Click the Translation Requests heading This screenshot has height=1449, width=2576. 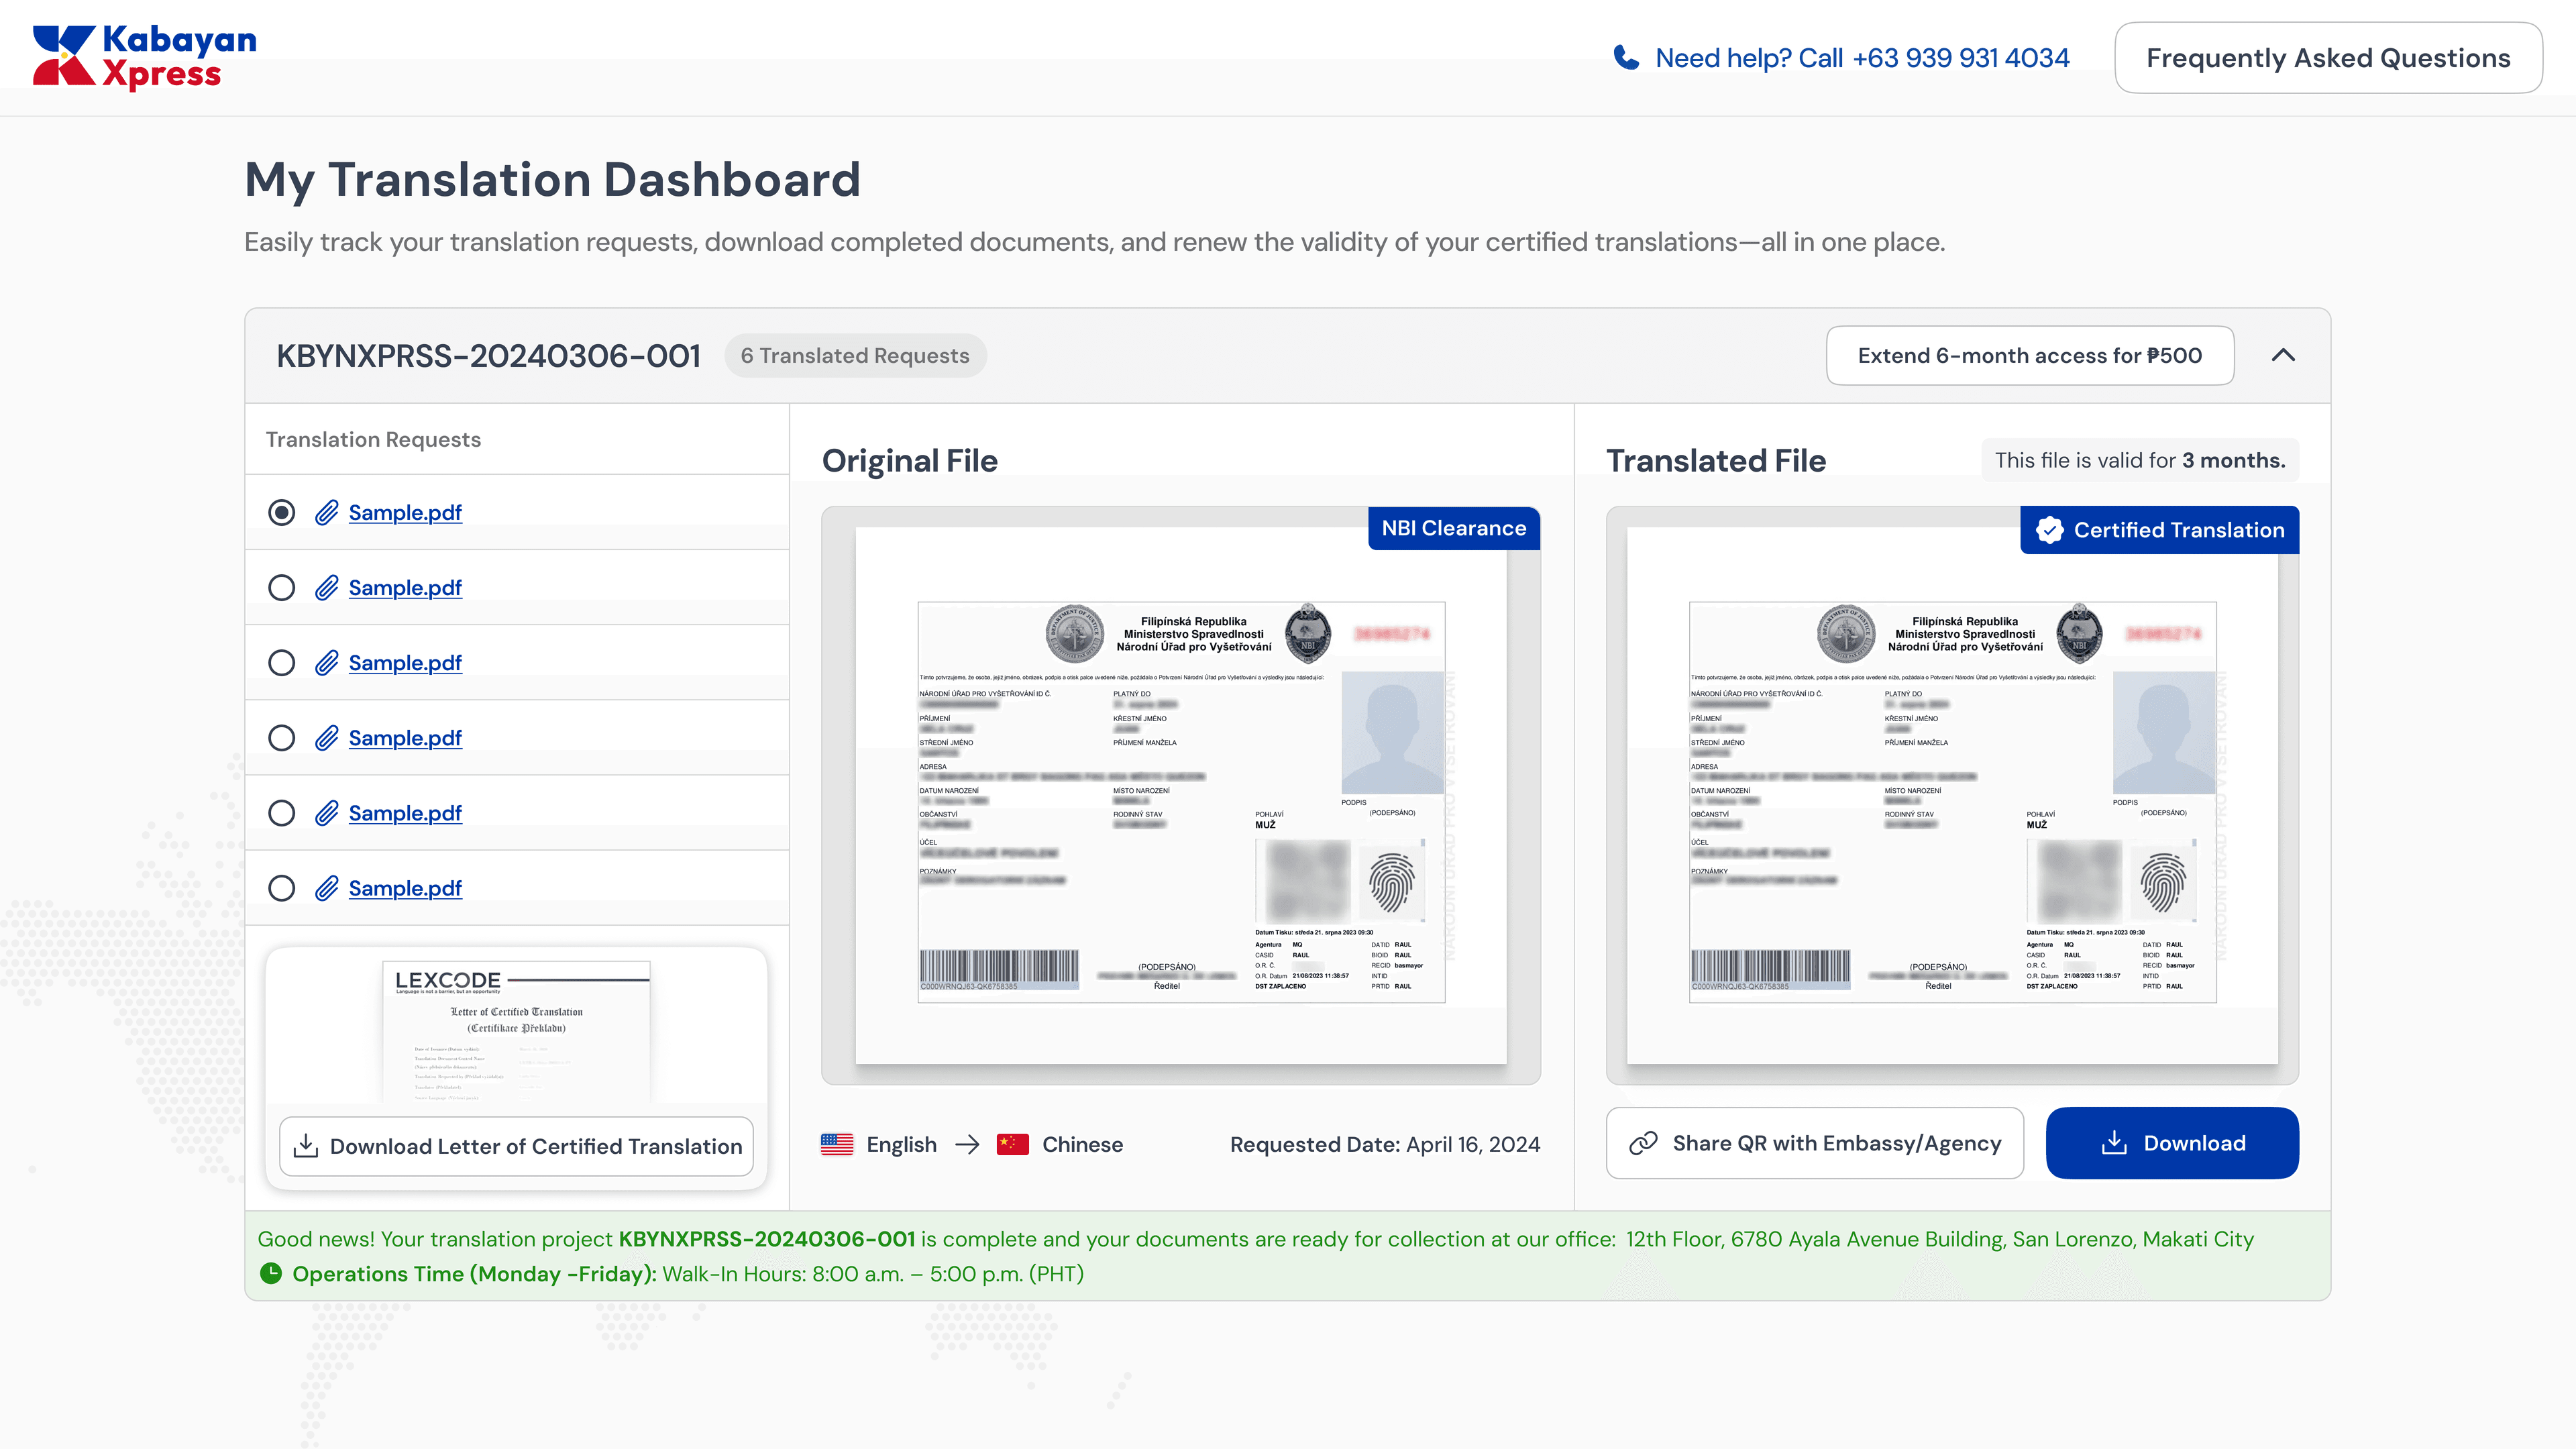pyautogui.click(x=373, y=439)
